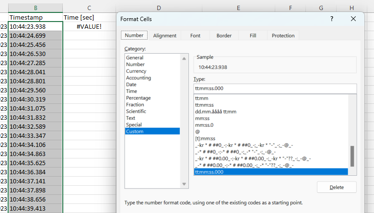Pick the [t]:mm:ss format code
The height and width of the screenshot is (213, 374).
[x=271, y=138]
